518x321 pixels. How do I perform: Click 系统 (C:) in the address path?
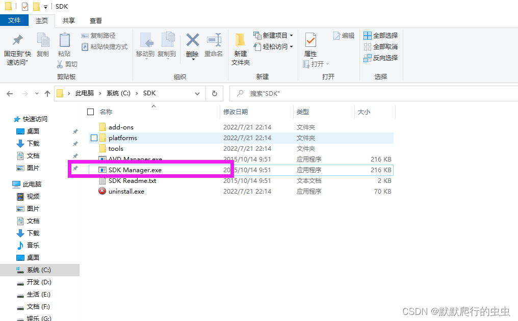(x=118, y=93)
